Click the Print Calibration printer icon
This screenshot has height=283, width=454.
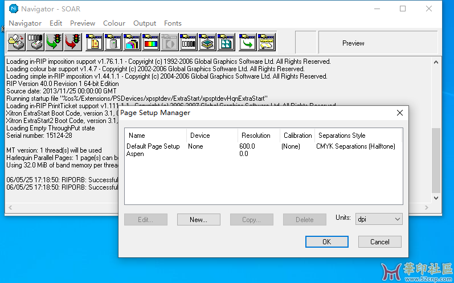tap(35, 42)
